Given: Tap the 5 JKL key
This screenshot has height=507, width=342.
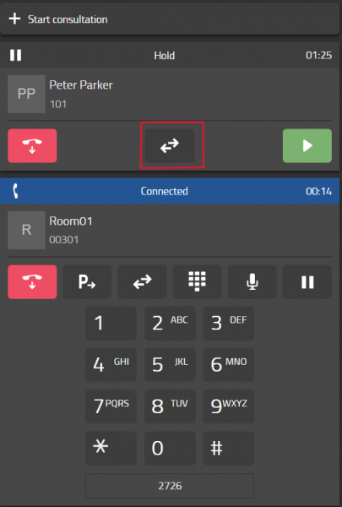Looking at the screenshot, I should click(170, 365).
